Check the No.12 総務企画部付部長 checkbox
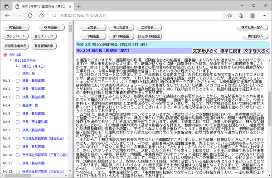The height and width of the screenshot is (178, 272). click(x=18, y=172)
